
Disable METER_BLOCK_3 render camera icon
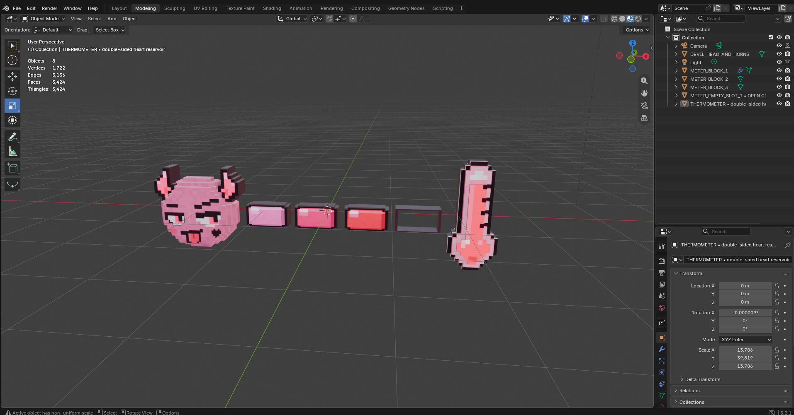[x=787, y=87]
